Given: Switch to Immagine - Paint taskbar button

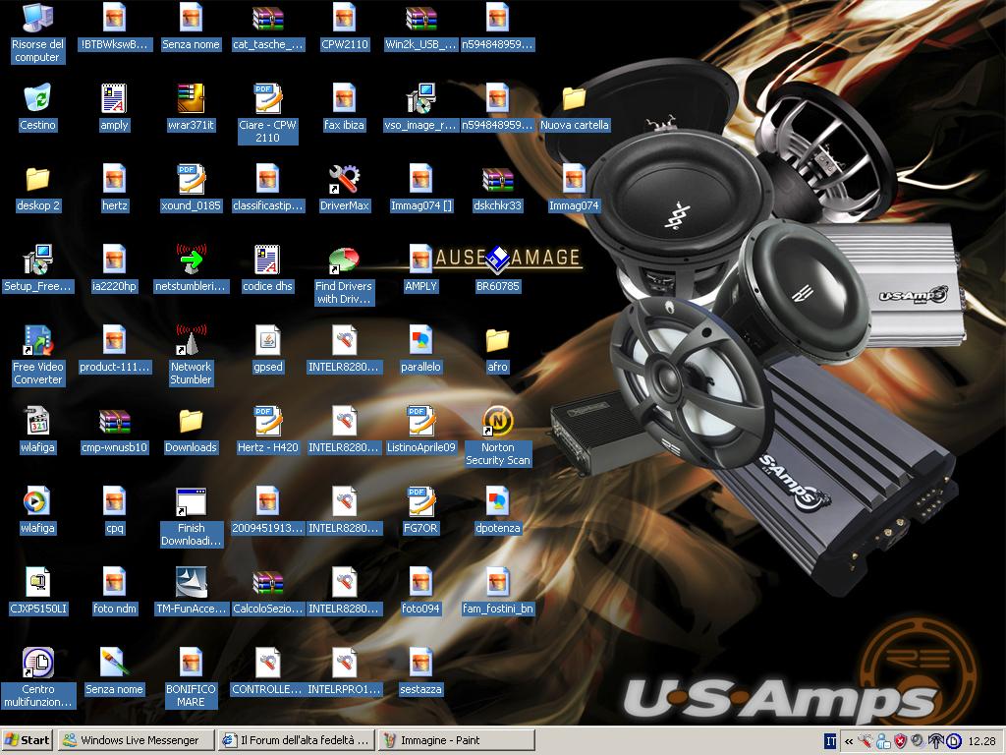Looking at the screenshot, I should pos(456,740).
